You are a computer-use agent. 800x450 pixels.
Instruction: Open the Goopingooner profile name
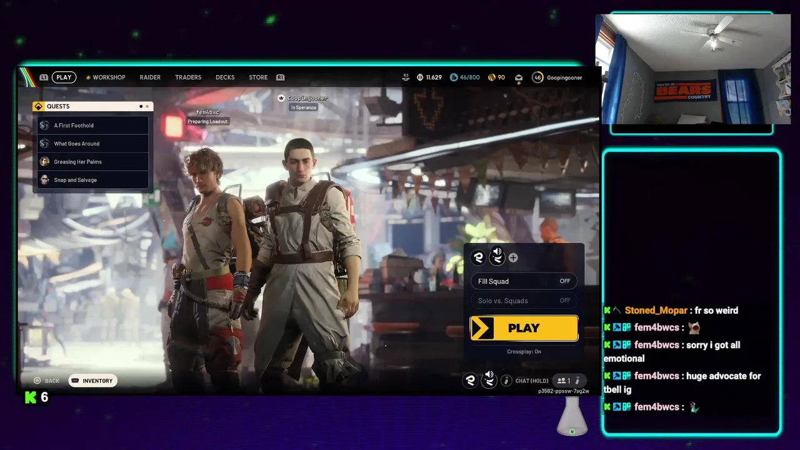[x=564, y=77]
